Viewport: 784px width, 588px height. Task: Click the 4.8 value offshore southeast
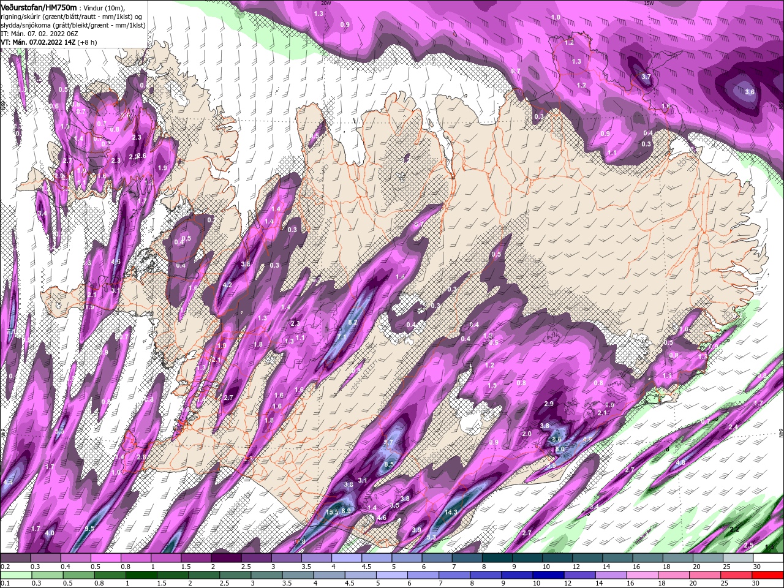tap(680, 463)
